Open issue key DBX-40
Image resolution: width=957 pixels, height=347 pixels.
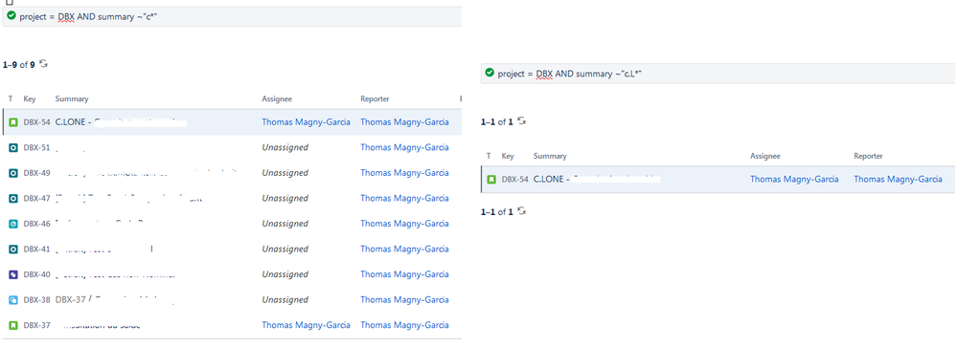coord(36,274)
